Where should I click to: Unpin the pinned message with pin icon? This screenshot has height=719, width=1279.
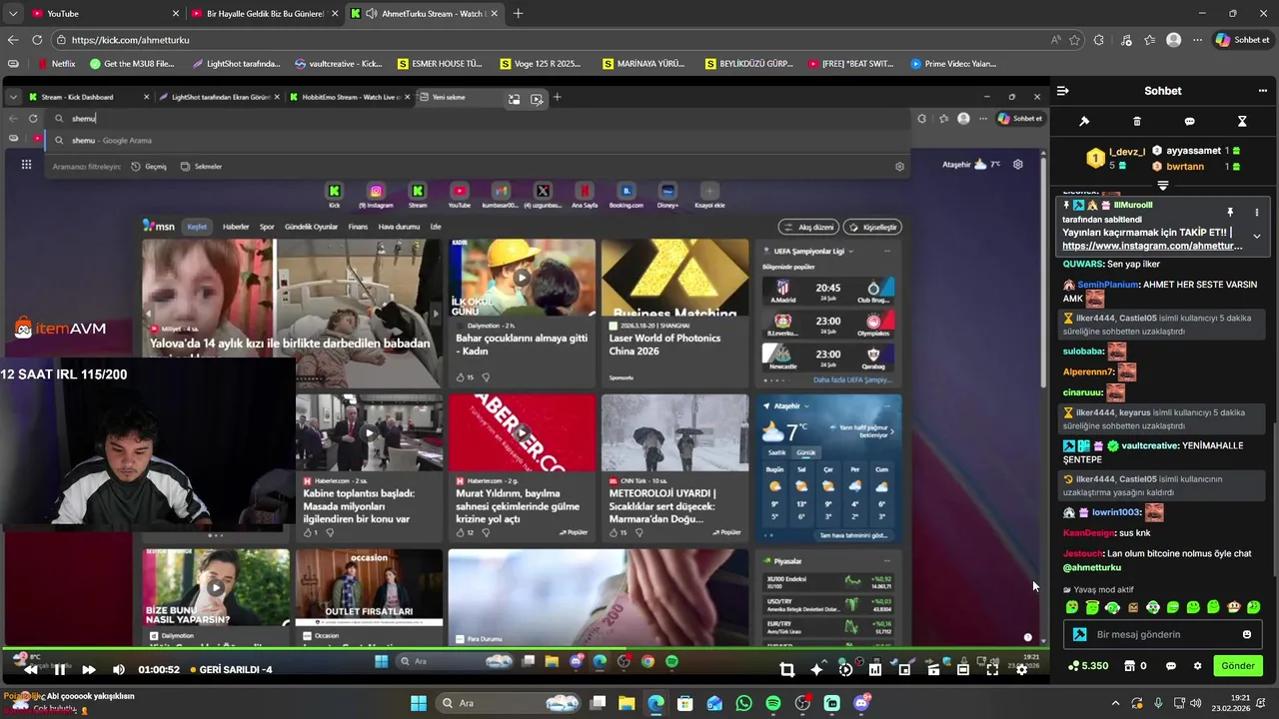pyautogui.click(x=1230, y=213)
